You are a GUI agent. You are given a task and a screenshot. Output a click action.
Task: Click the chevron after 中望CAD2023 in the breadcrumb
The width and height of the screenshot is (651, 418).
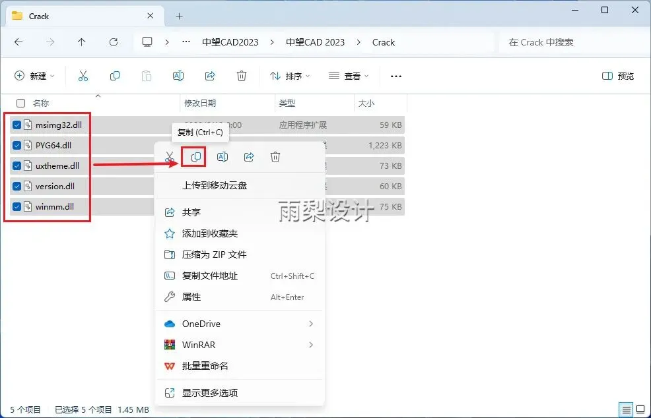pyautogui.click(x=273, y=42)
